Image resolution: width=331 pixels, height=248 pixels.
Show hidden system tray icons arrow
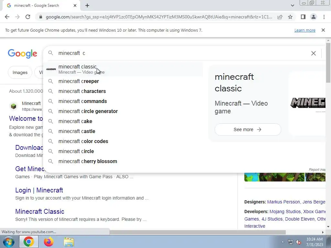[x=283, y=242]
